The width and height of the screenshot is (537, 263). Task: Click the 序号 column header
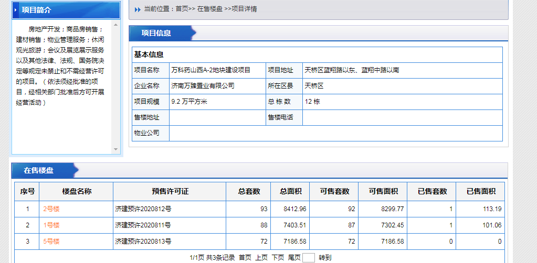coord(27,192)
